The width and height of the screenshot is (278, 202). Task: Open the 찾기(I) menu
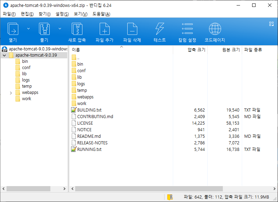pyautogui.click(x=44, y=14)
